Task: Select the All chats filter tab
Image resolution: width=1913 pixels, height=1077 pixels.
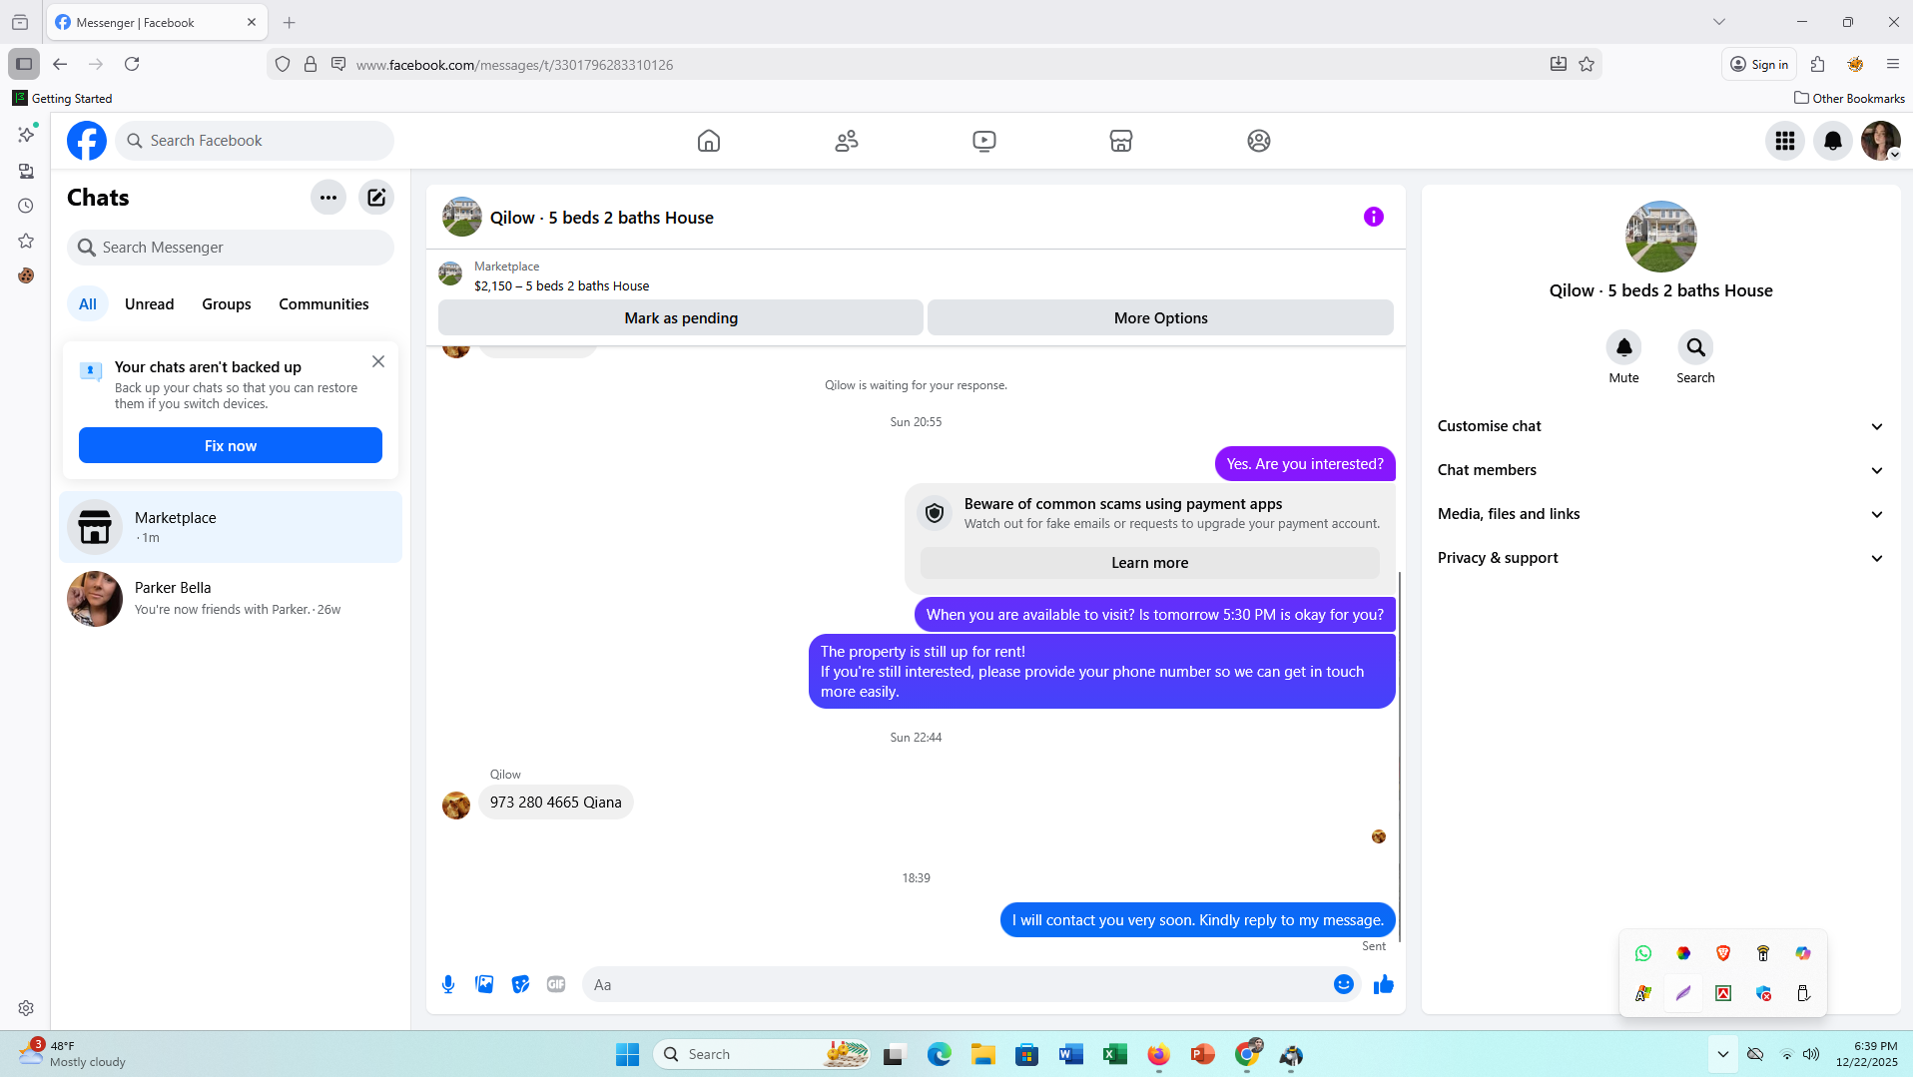Action: (88, 304)
